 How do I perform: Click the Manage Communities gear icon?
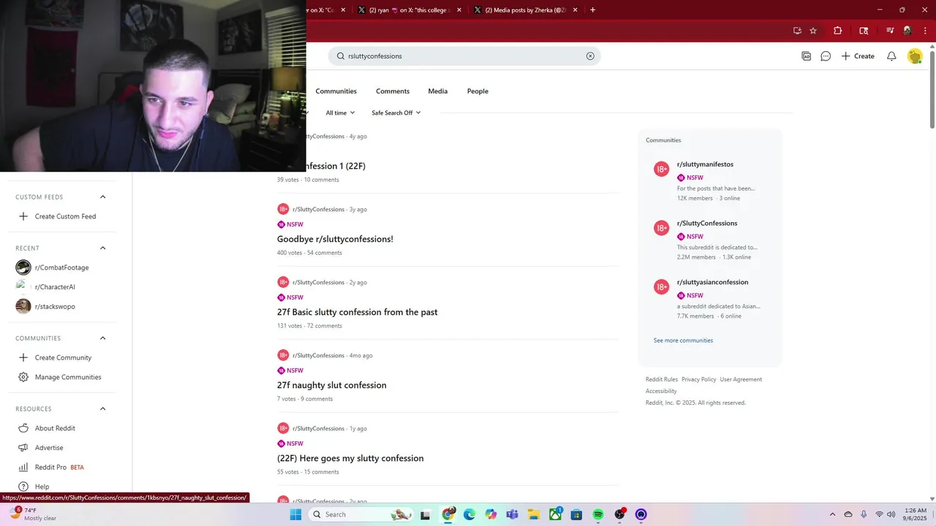point(23,377)
